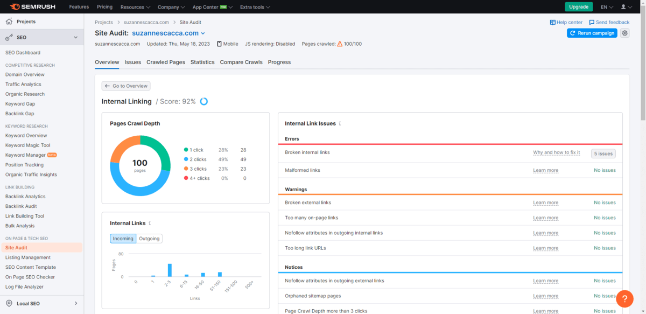Open the orange help question-mark bubble

click(x=624, y=298)
